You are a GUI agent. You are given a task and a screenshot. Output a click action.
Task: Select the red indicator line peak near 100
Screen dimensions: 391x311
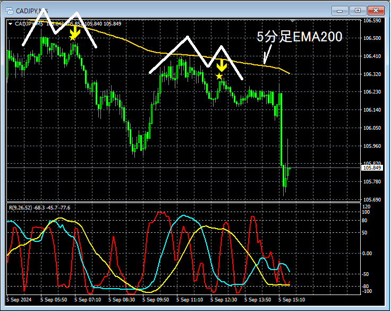coord(161,213)
